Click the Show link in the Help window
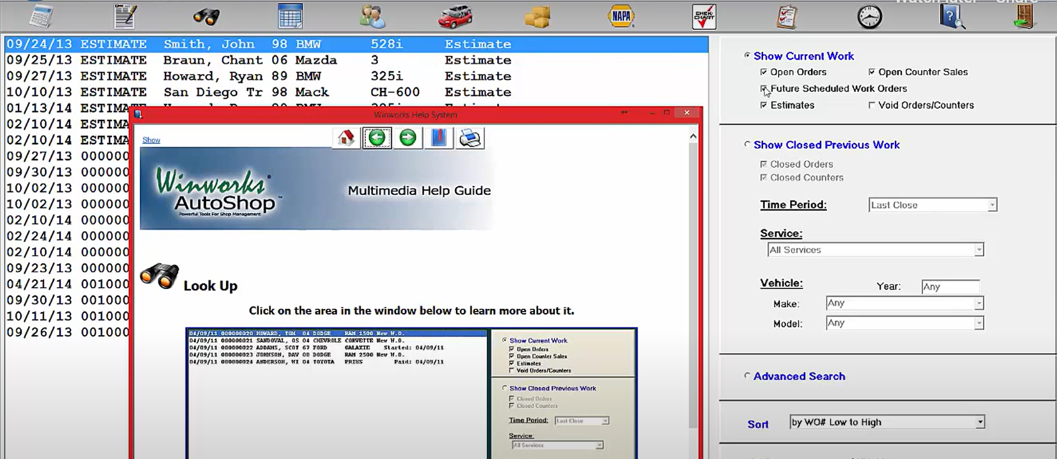Viewport: 1057px width, 459px height. point(151,140)
